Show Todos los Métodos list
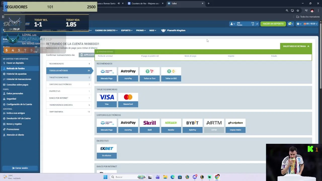Image resolution: width=322 pixels, height=181 pixels. (69, 71)
